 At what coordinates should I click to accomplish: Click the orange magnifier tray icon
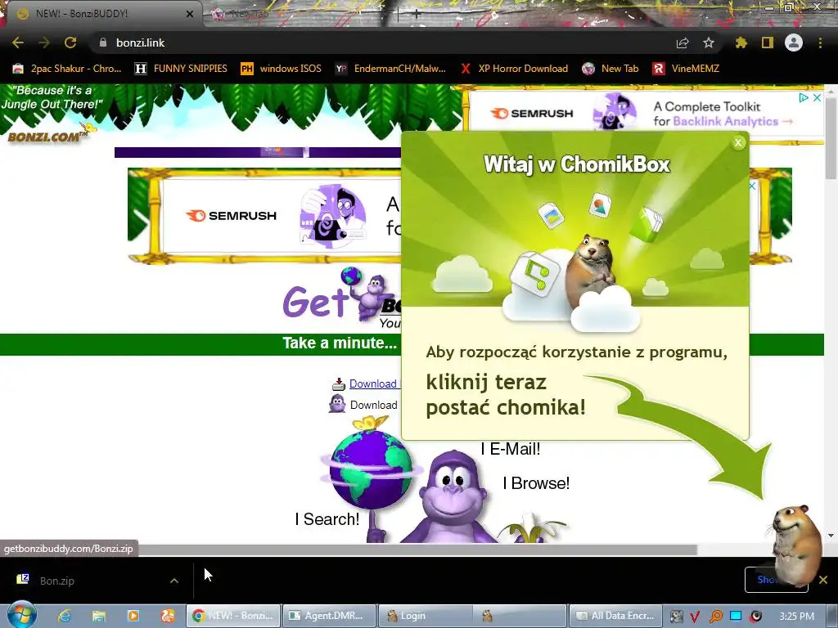[x=715, y=617]
